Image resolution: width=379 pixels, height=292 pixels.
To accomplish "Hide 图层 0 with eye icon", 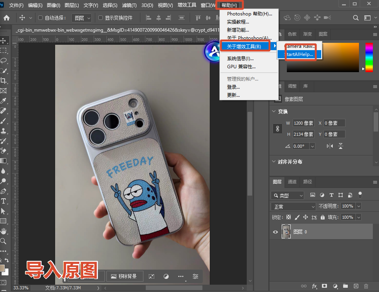I will (275, 232).
